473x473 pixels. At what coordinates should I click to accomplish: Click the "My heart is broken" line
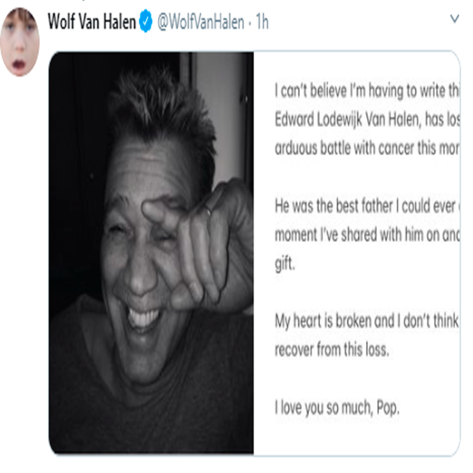pyautogui.click(x=367, y=321)
